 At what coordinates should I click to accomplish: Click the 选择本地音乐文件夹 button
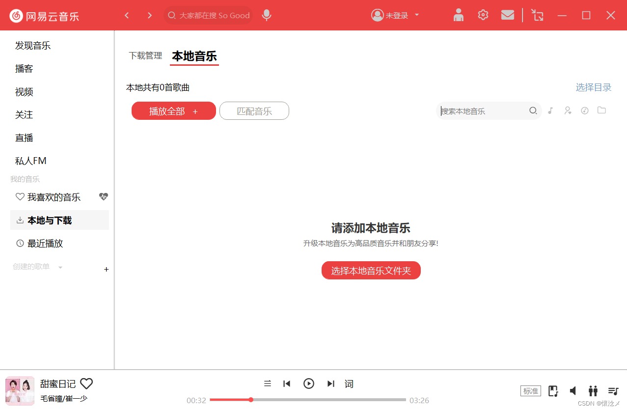(371, 270)
